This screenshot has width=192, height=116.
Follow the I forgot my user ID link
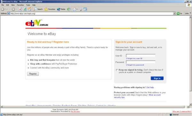point(134,58)
